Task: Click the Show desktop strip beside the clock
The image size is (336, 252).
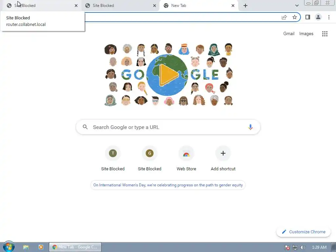Action: 334,247
